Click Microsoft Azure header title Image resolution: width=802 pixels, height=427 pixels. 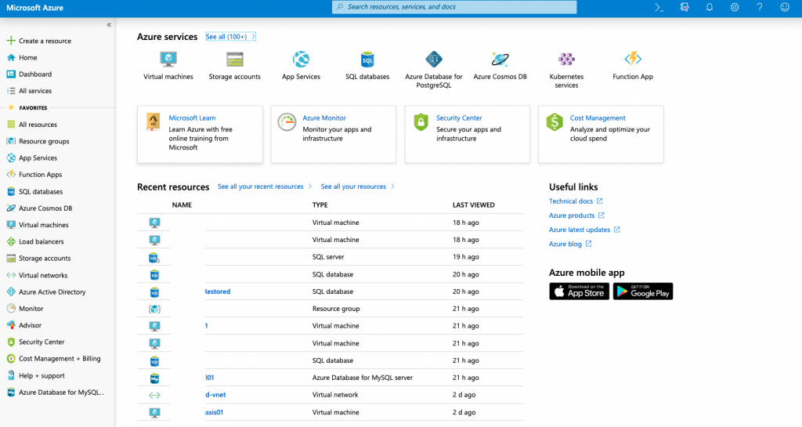[x=34, y=8]
